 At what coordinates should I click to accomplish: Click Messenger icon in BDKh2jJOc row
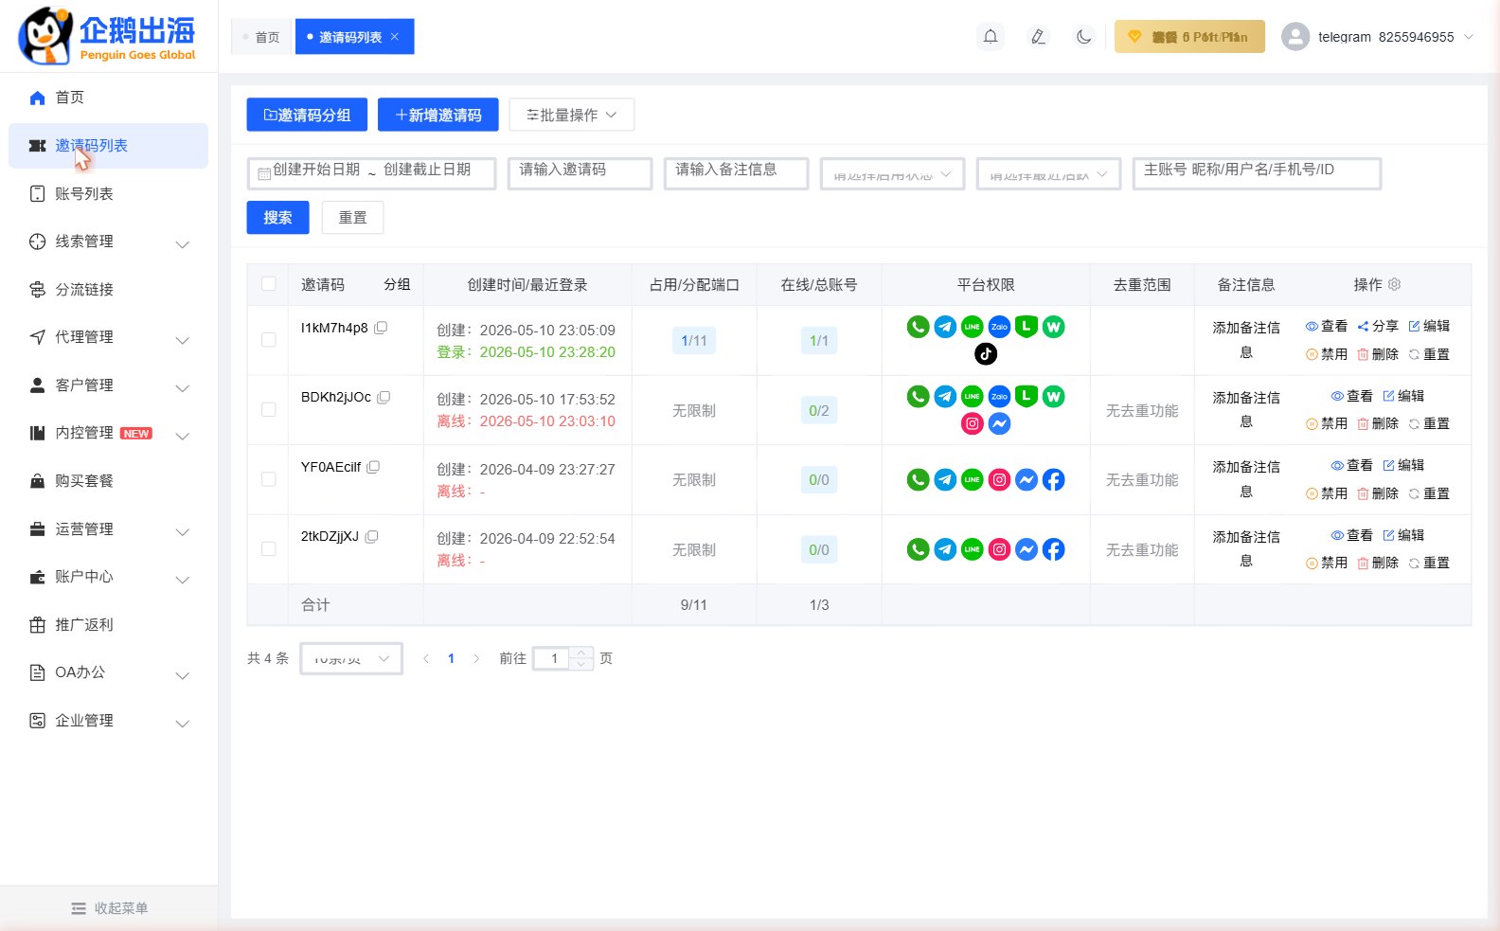pos(999,423)
